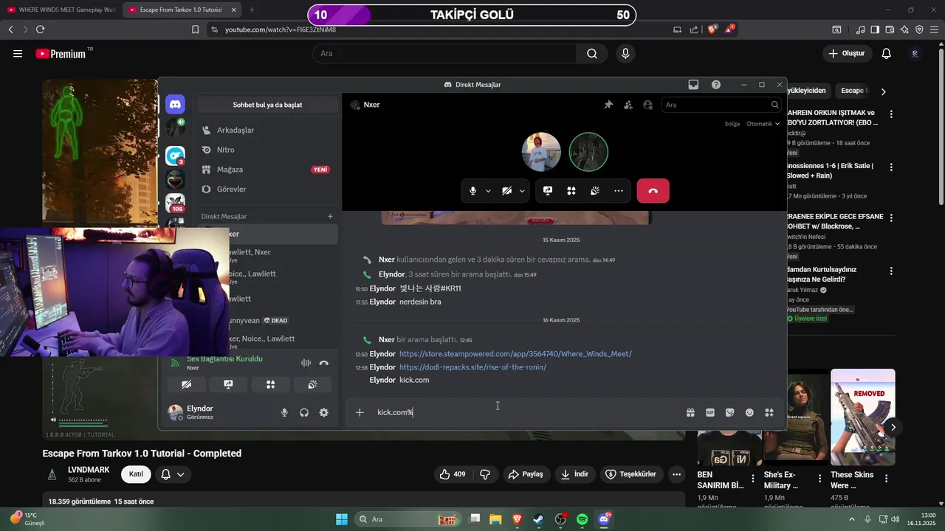Dislike the Tarkov tutorial video
The height and width of the screenshot is (531, 945).
point(485,474)
